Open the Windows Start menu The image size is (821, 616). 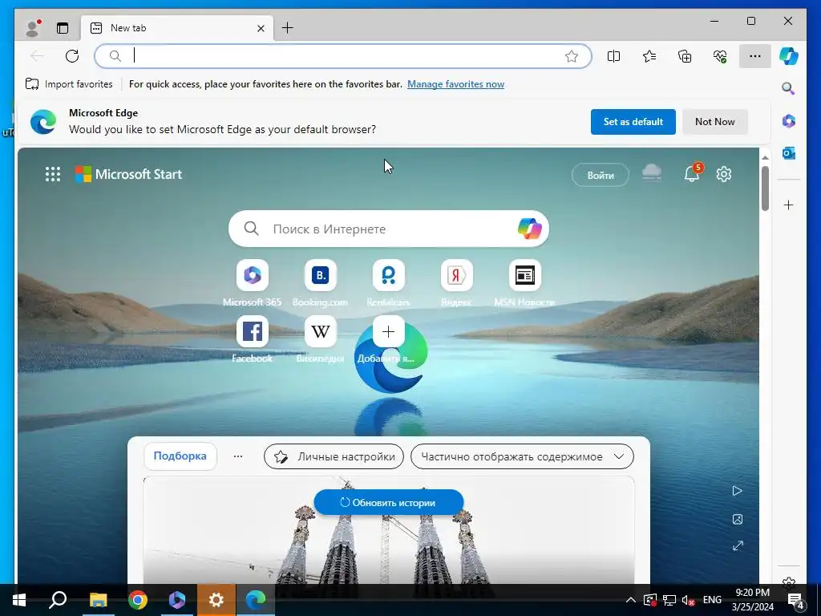tap(19, 600)
